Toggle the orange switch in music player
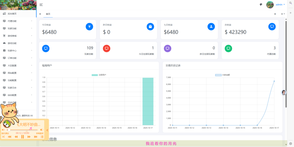Viewport: 294px width, 147px height. 42,130
